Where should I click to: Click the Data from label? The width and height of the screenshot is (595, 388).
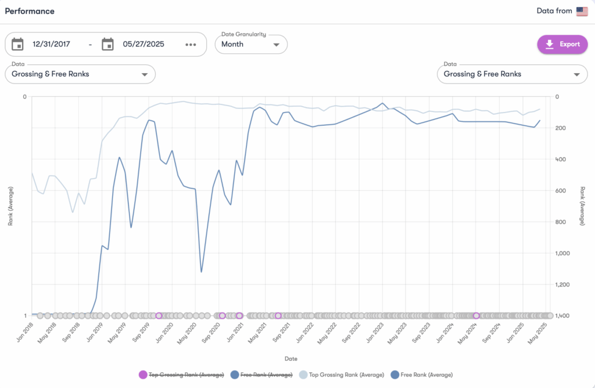click(x=555, y=11)
